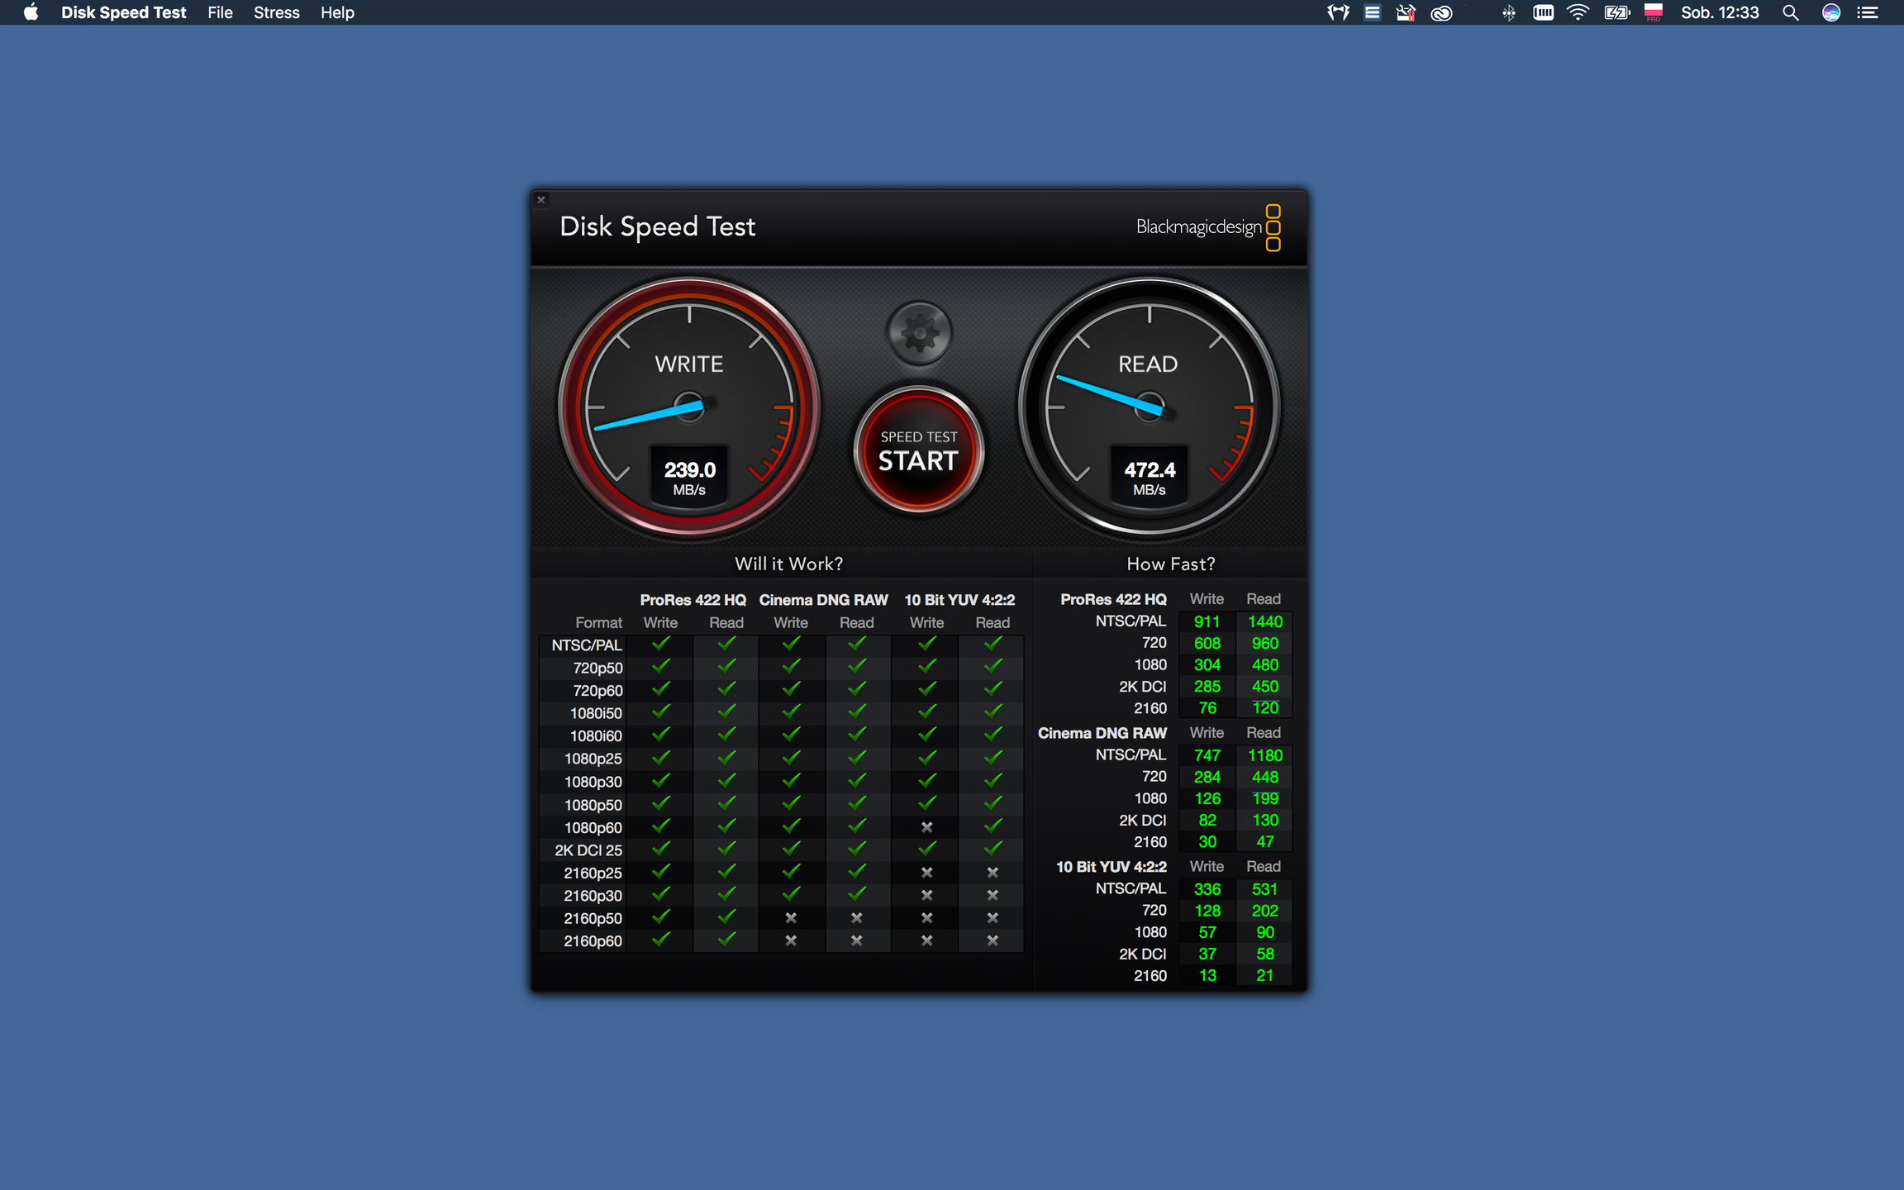Viewport: 1904px width, 1190px height.
Task: Click the Cinema DNG 1080 write value 126
Action: pos(1207,799)
